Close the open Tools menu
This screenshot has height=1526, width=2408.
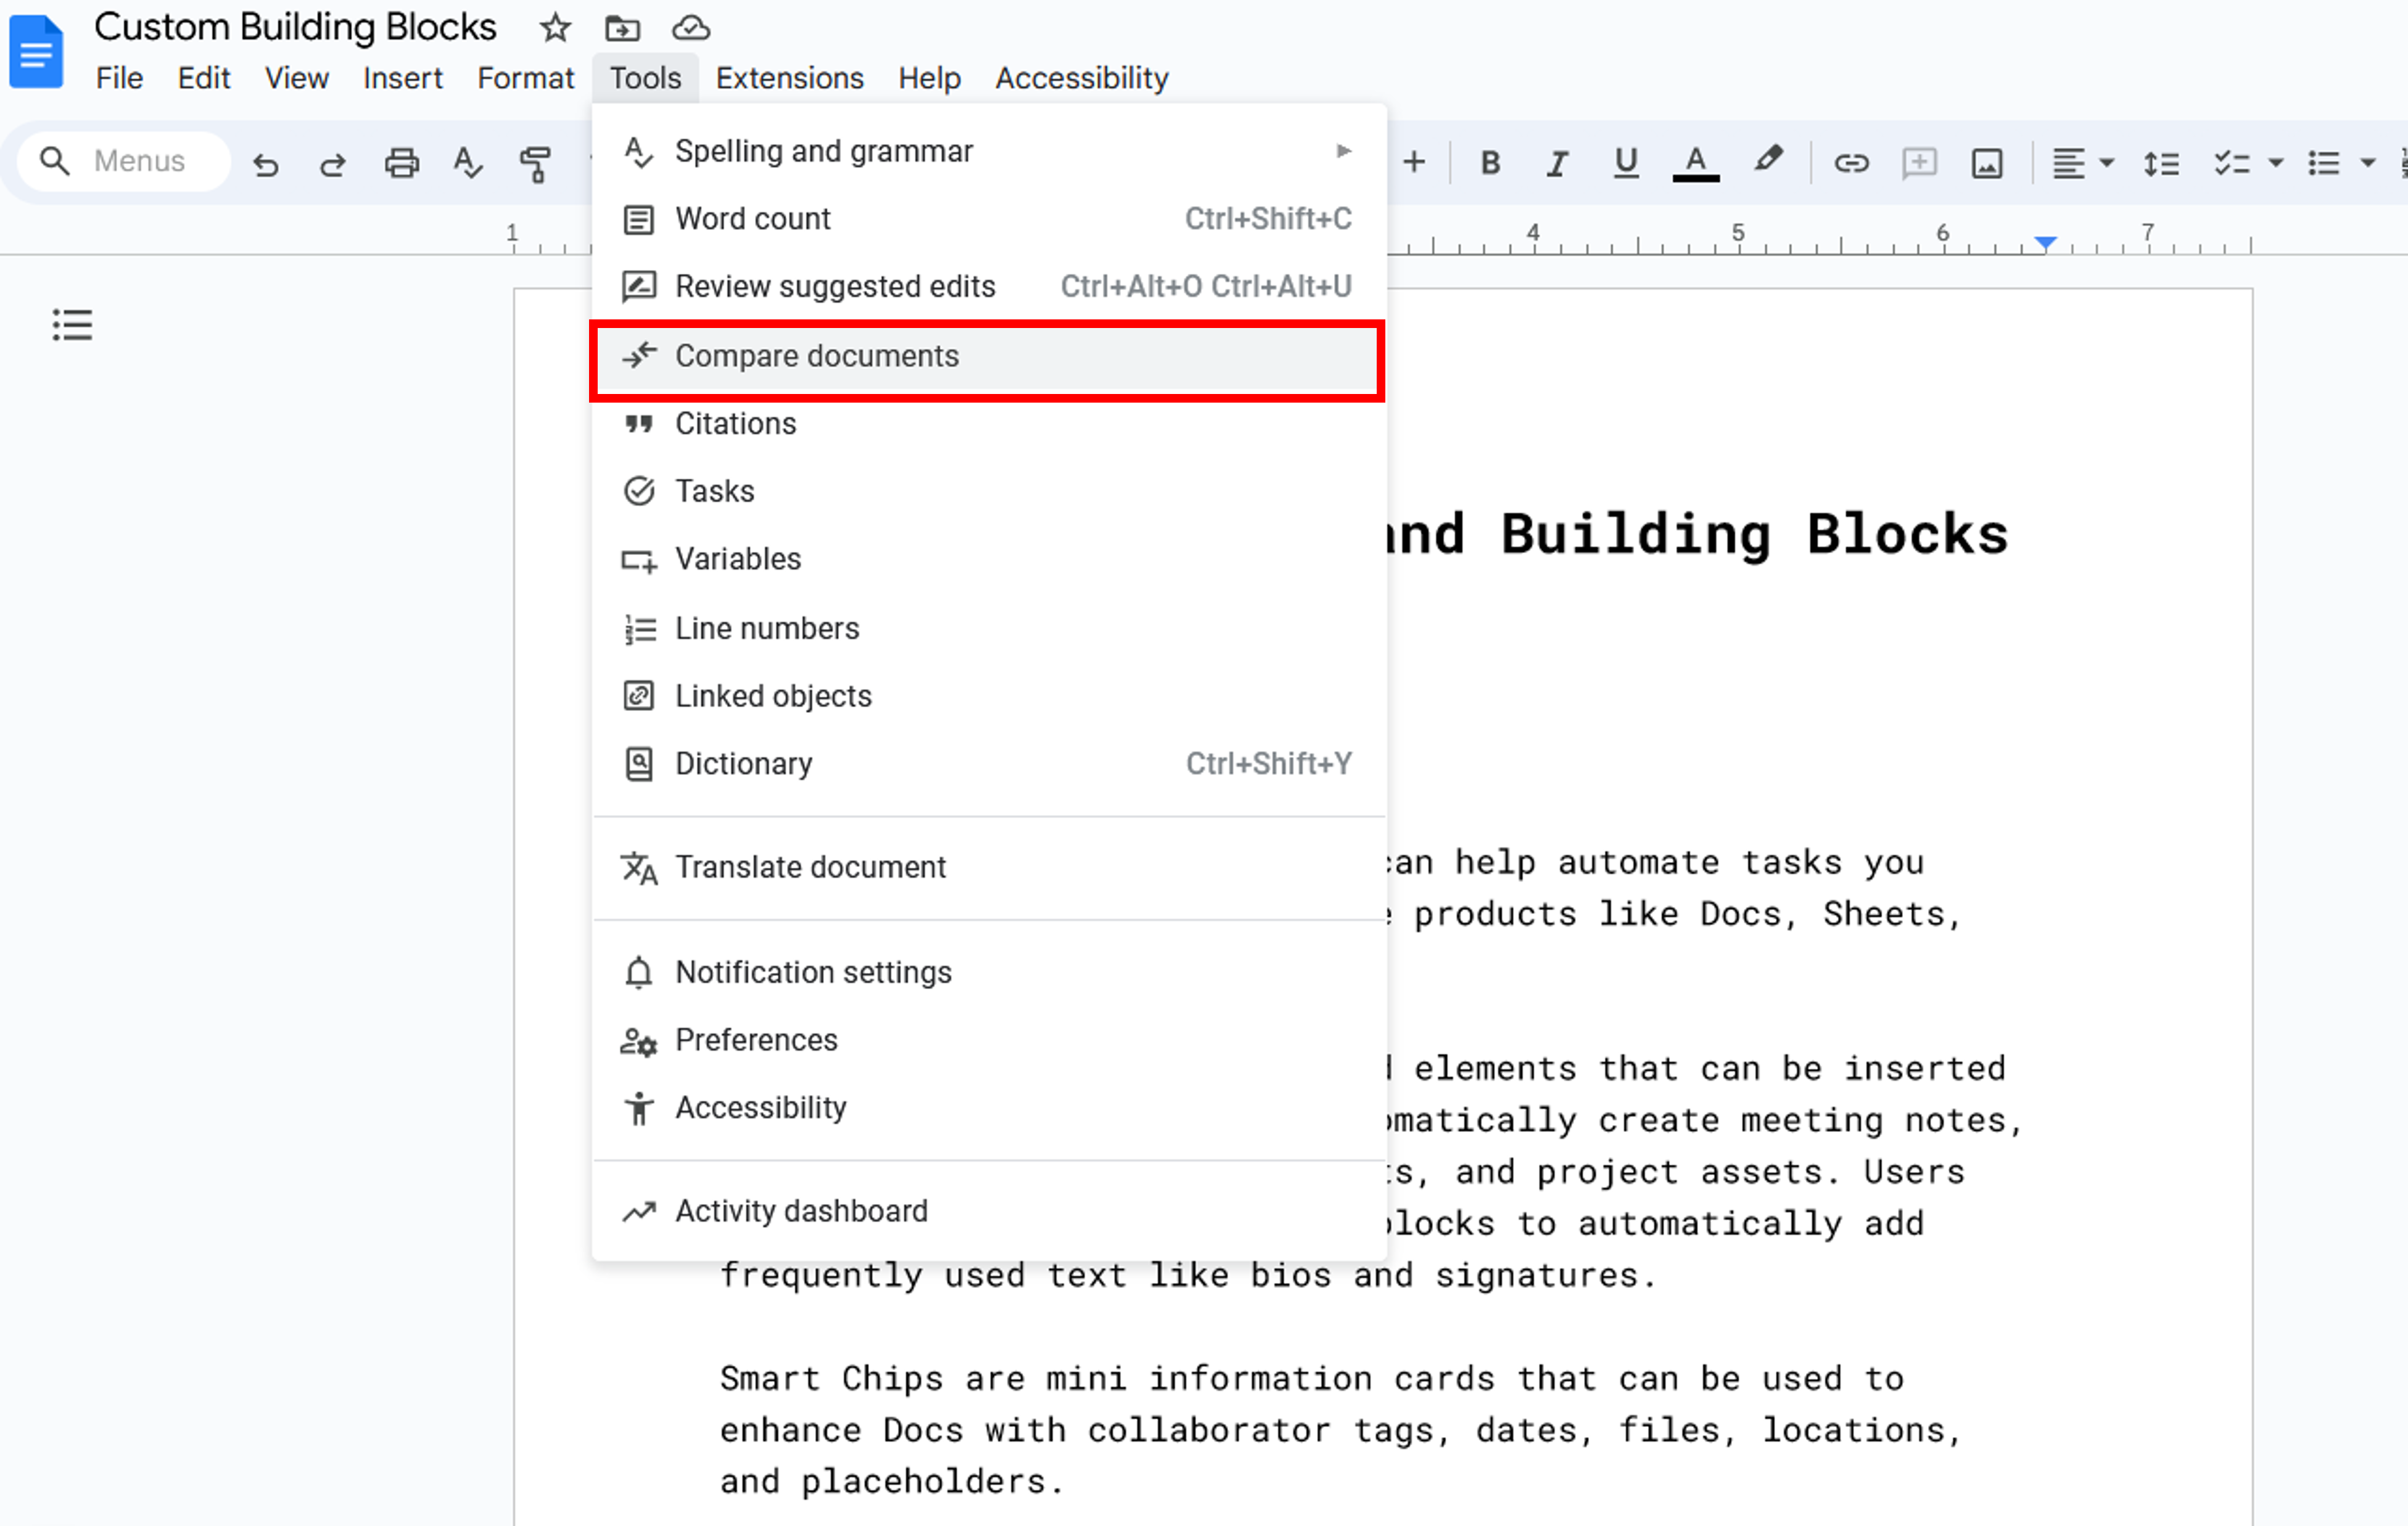645,78
